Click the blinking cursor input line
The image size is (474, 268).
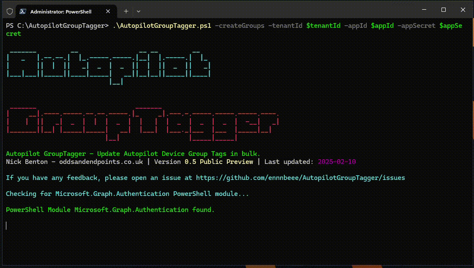(6, 225)
